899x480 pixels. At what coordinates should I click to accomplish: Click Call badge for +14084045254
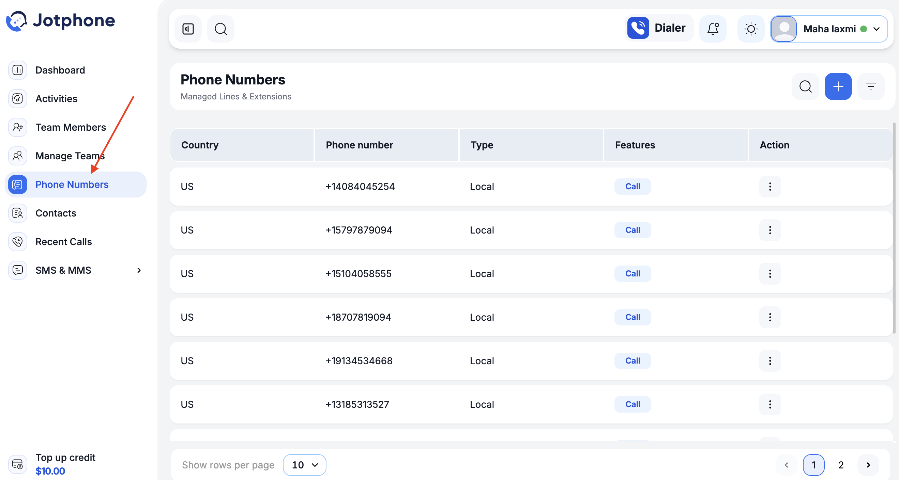tap(633, 187)
